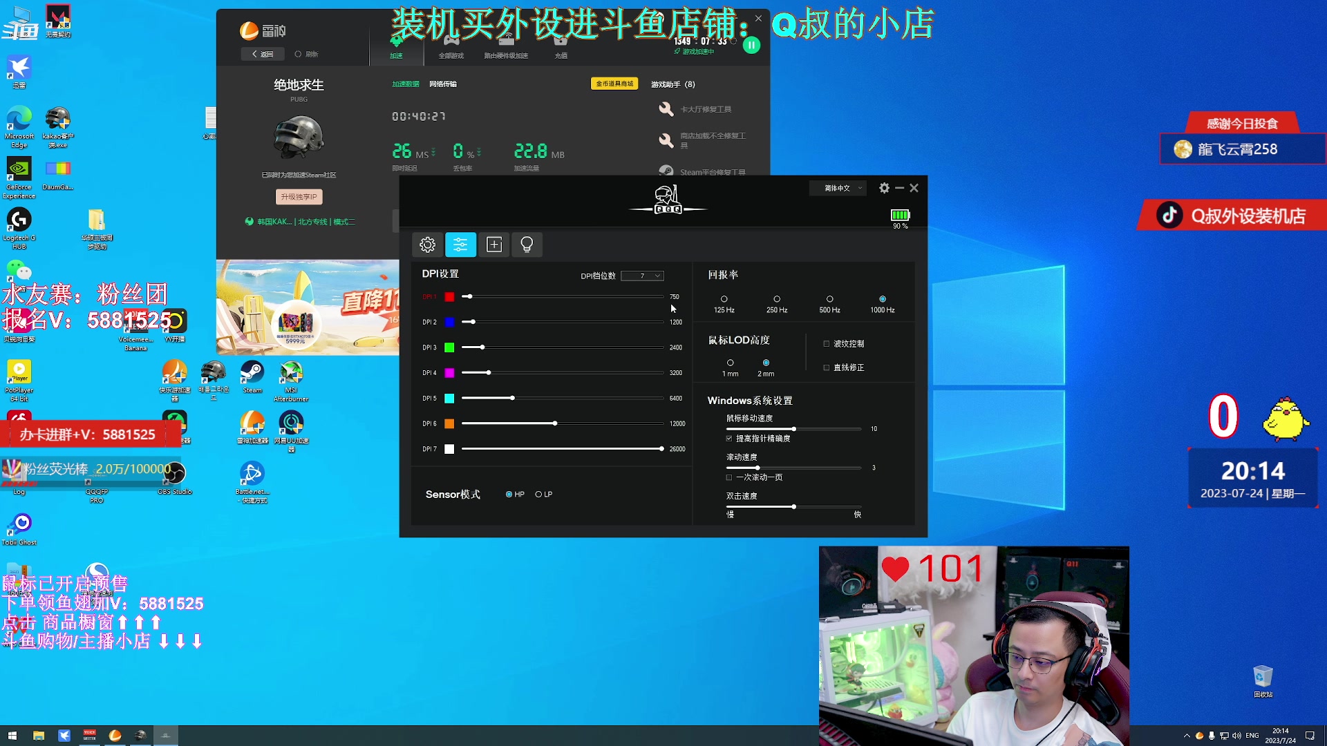Viewport: 1327px width, 746px height.
Task: Select the 125 Hz polling rate
Action: (724, 299)
